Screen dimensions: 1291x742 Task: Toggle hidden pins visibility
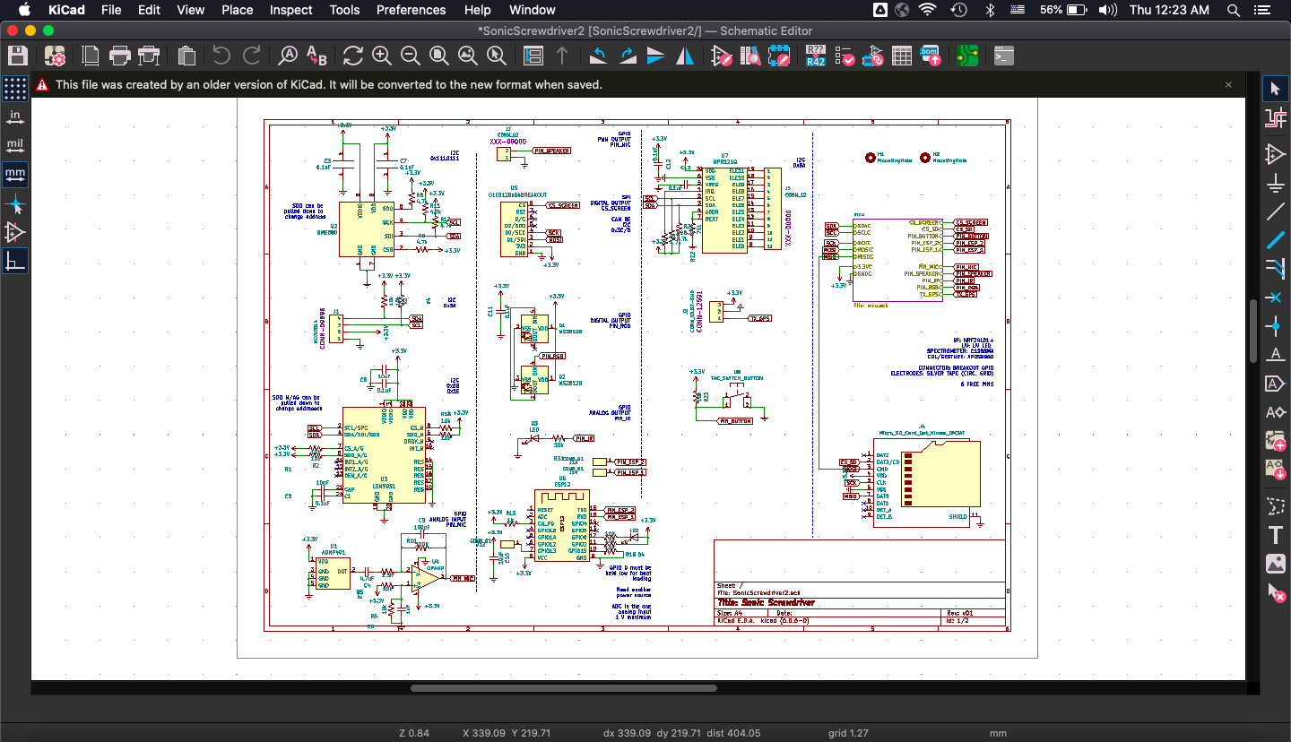click(x=15, y=232)
